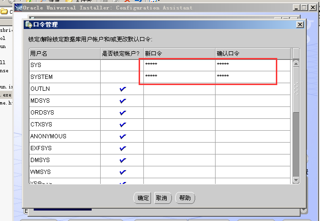Screen dimensions: 320x221
Task: Toggle lock checkmark for WMSYS account
Action: (x=122, y=172)
